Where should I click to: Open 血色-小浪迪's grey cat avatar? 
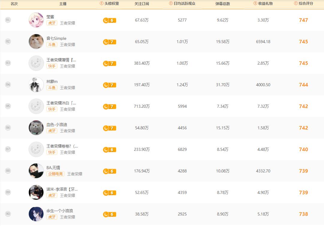pyautogui.click(x=36, y=128)
